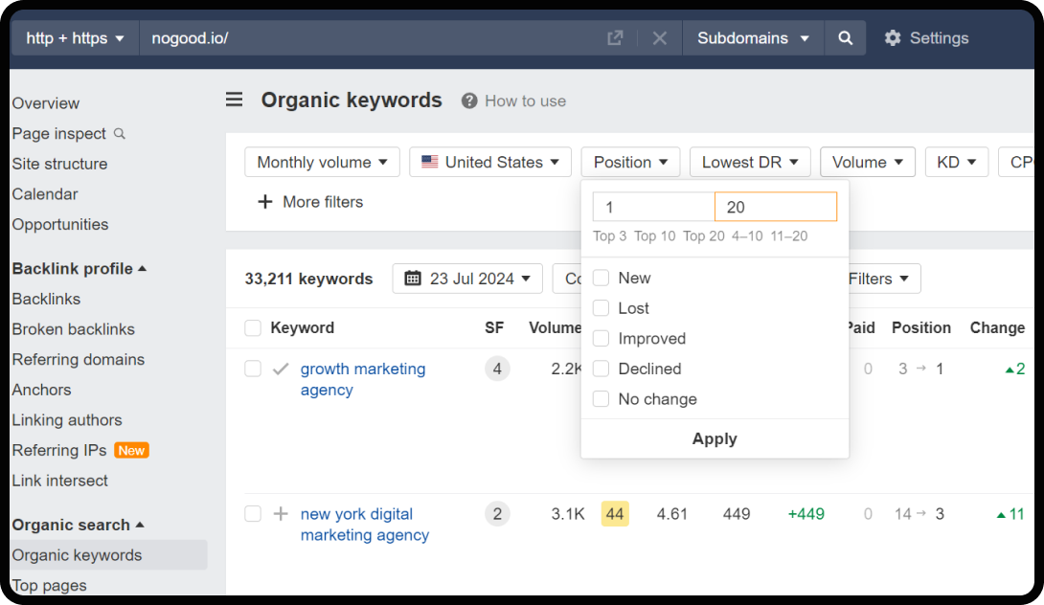Screen dimensions: 1044x605
Task: Click the search magnifier icon
Action: tap(845, 38)
